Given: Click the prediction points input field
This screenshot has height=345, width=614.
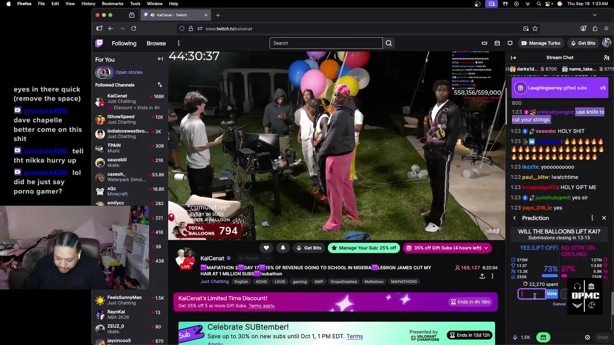Looking at the screenshot, I should (531, 294).
